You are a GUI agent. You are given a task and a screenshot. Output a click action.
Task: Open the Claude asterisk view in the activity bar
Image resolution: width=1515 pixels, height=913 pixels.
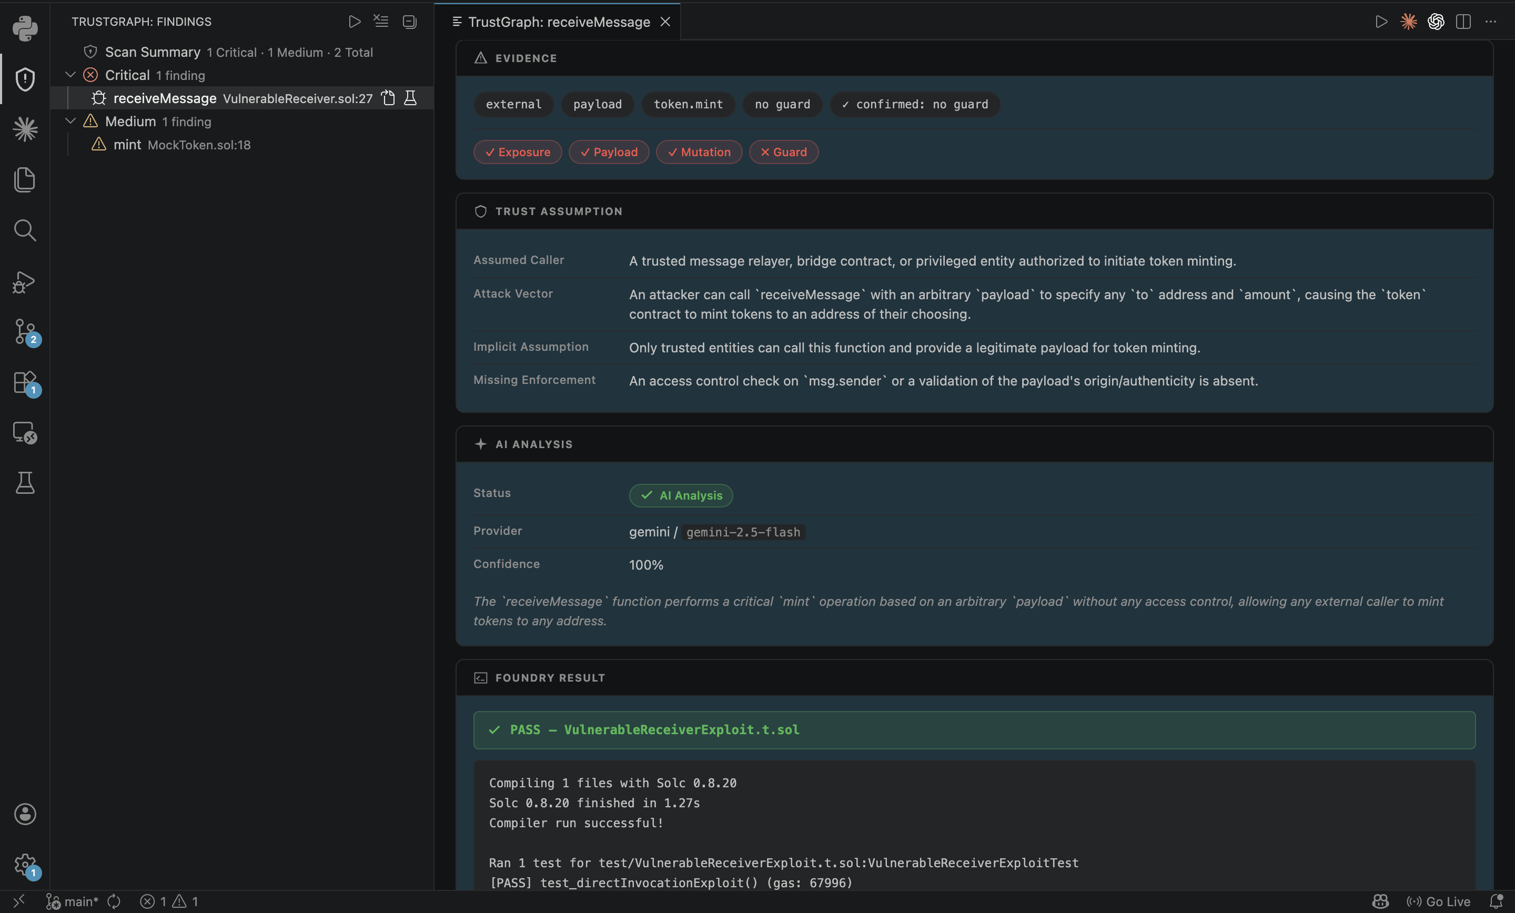[x=25, y=129]
